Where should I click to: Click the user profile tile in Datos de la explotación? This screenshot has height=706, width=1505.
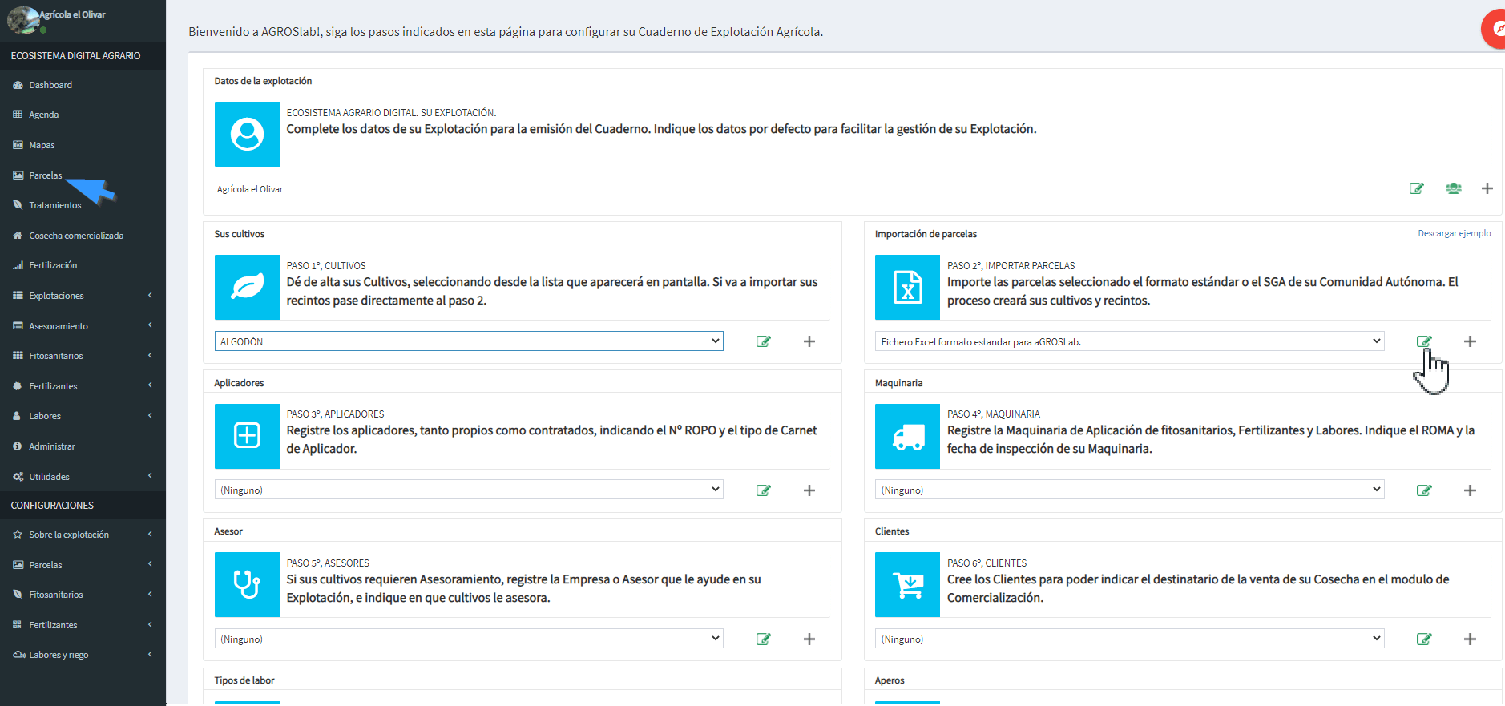247,134
